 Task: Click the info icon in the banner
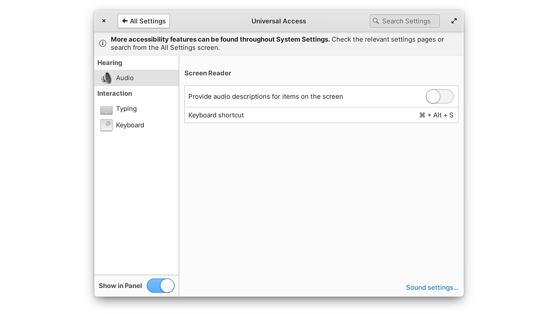pyautogui.click(x=103, y=43)
